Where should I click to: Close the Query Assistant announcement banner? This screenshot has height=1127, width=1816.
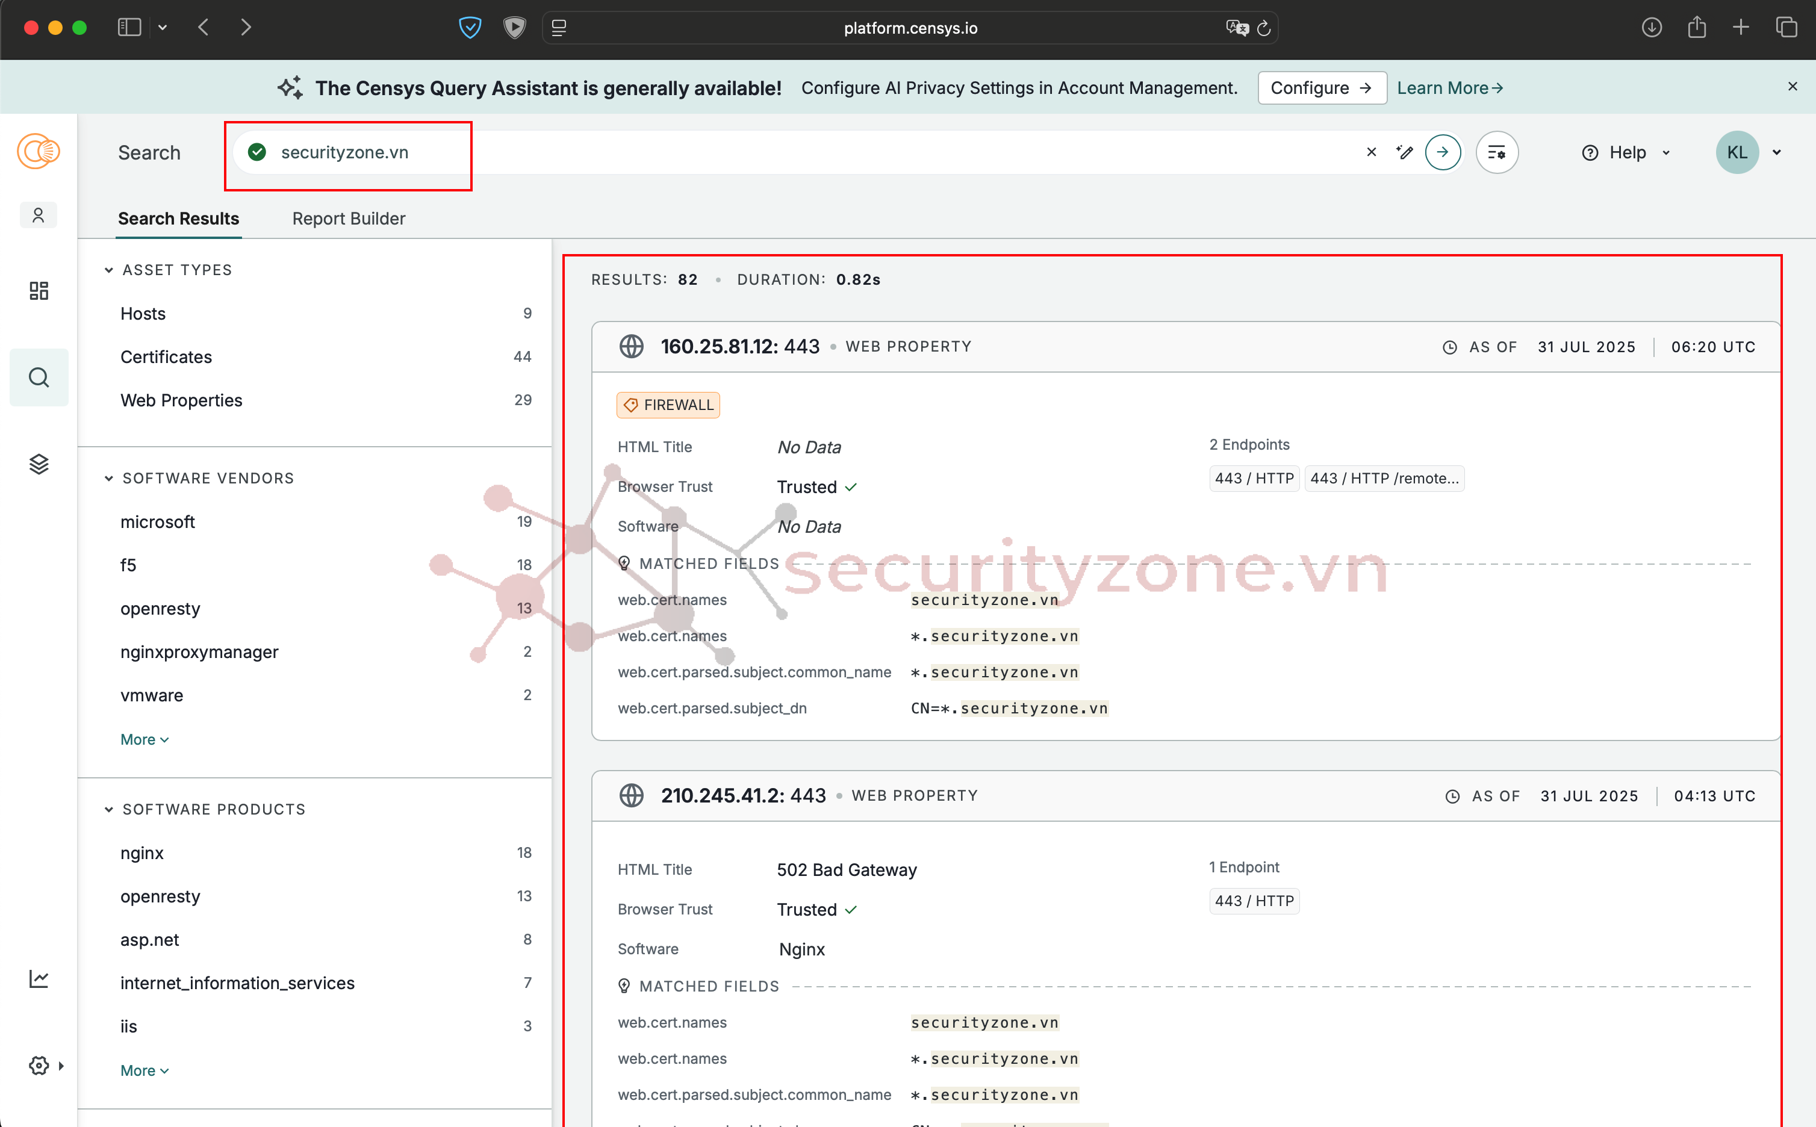pos(1792,87)
